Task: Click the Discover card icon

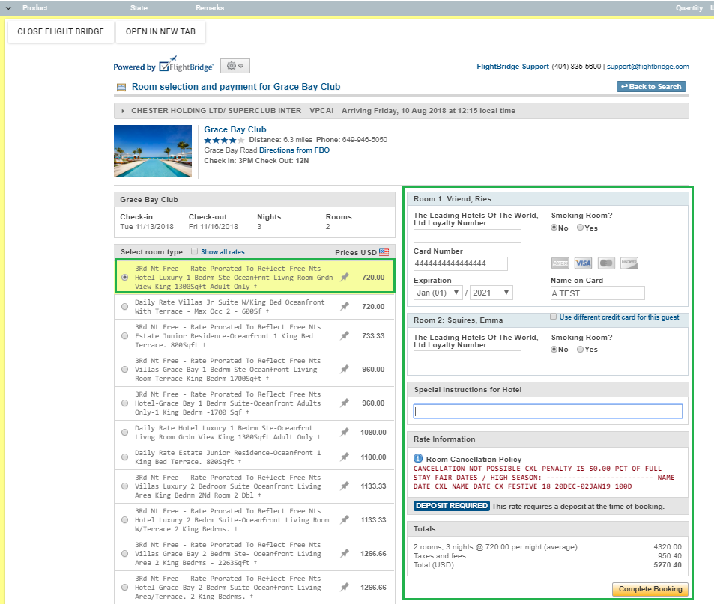Action: (629, 263)
